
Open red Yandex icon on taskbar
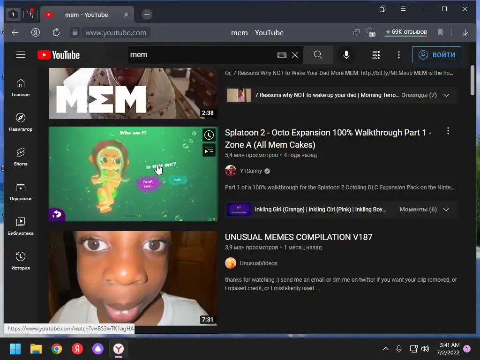(77, 349)
